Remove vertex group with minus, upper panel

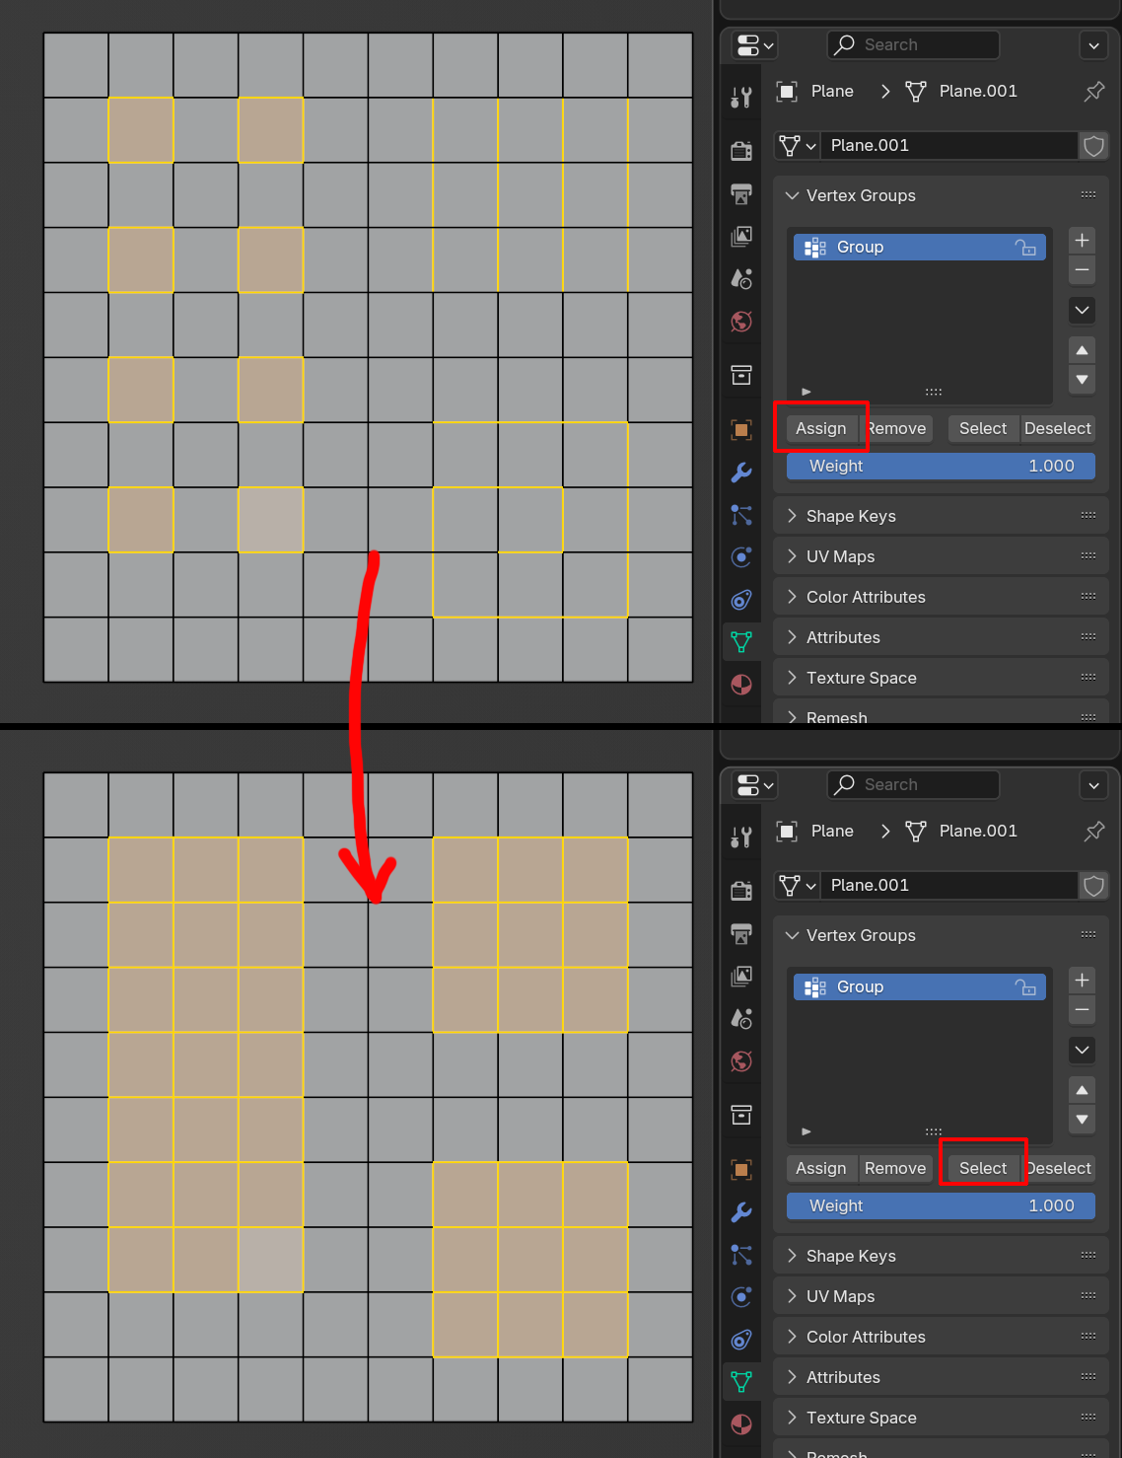click(x=1082, y=269)
